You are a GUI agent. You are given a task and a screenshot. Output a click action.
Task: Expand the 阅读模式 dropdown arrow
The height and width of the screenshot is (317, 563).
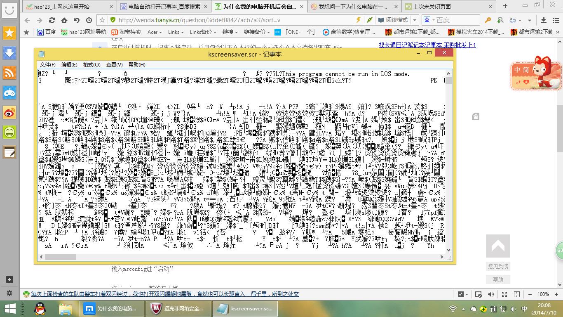(415, 20)
